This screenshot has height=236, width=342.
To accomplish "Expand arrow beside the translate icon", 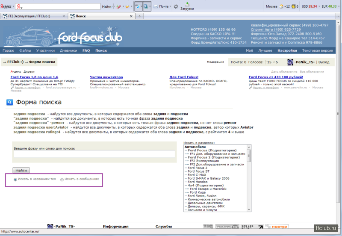I will 150,6.
